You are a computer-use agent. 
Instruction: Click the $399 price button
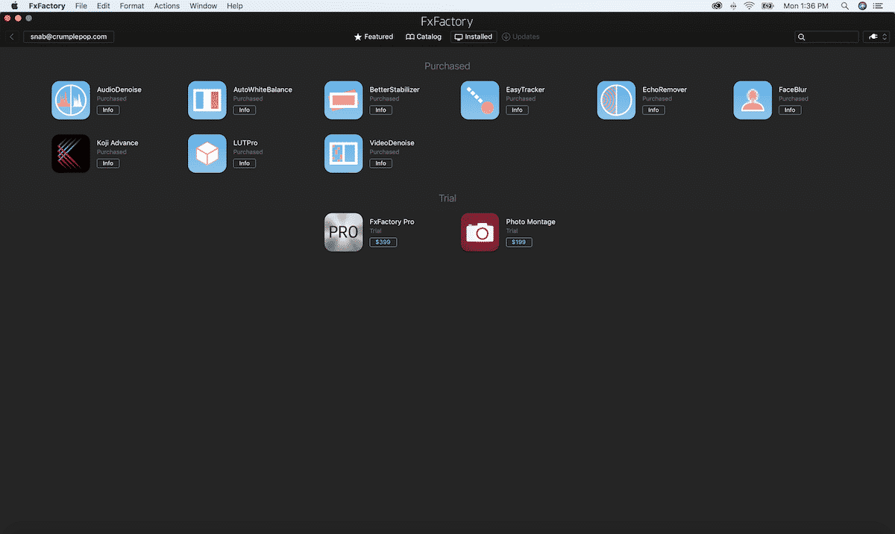[x=383, y=242]
